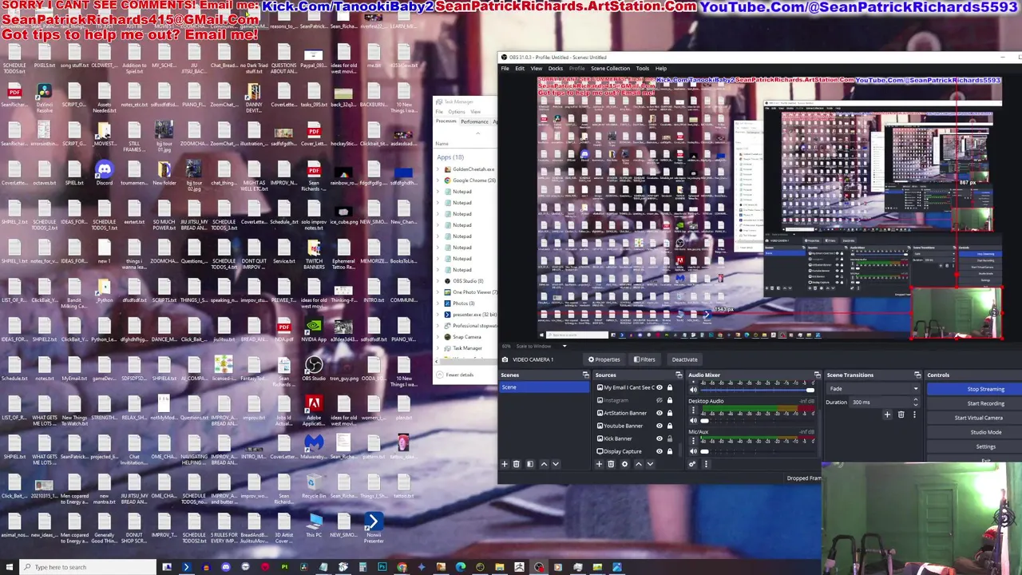The width and height of the screenshot is (1022, 575).
Task: Show the Instagram source
Action: point(660,400)
